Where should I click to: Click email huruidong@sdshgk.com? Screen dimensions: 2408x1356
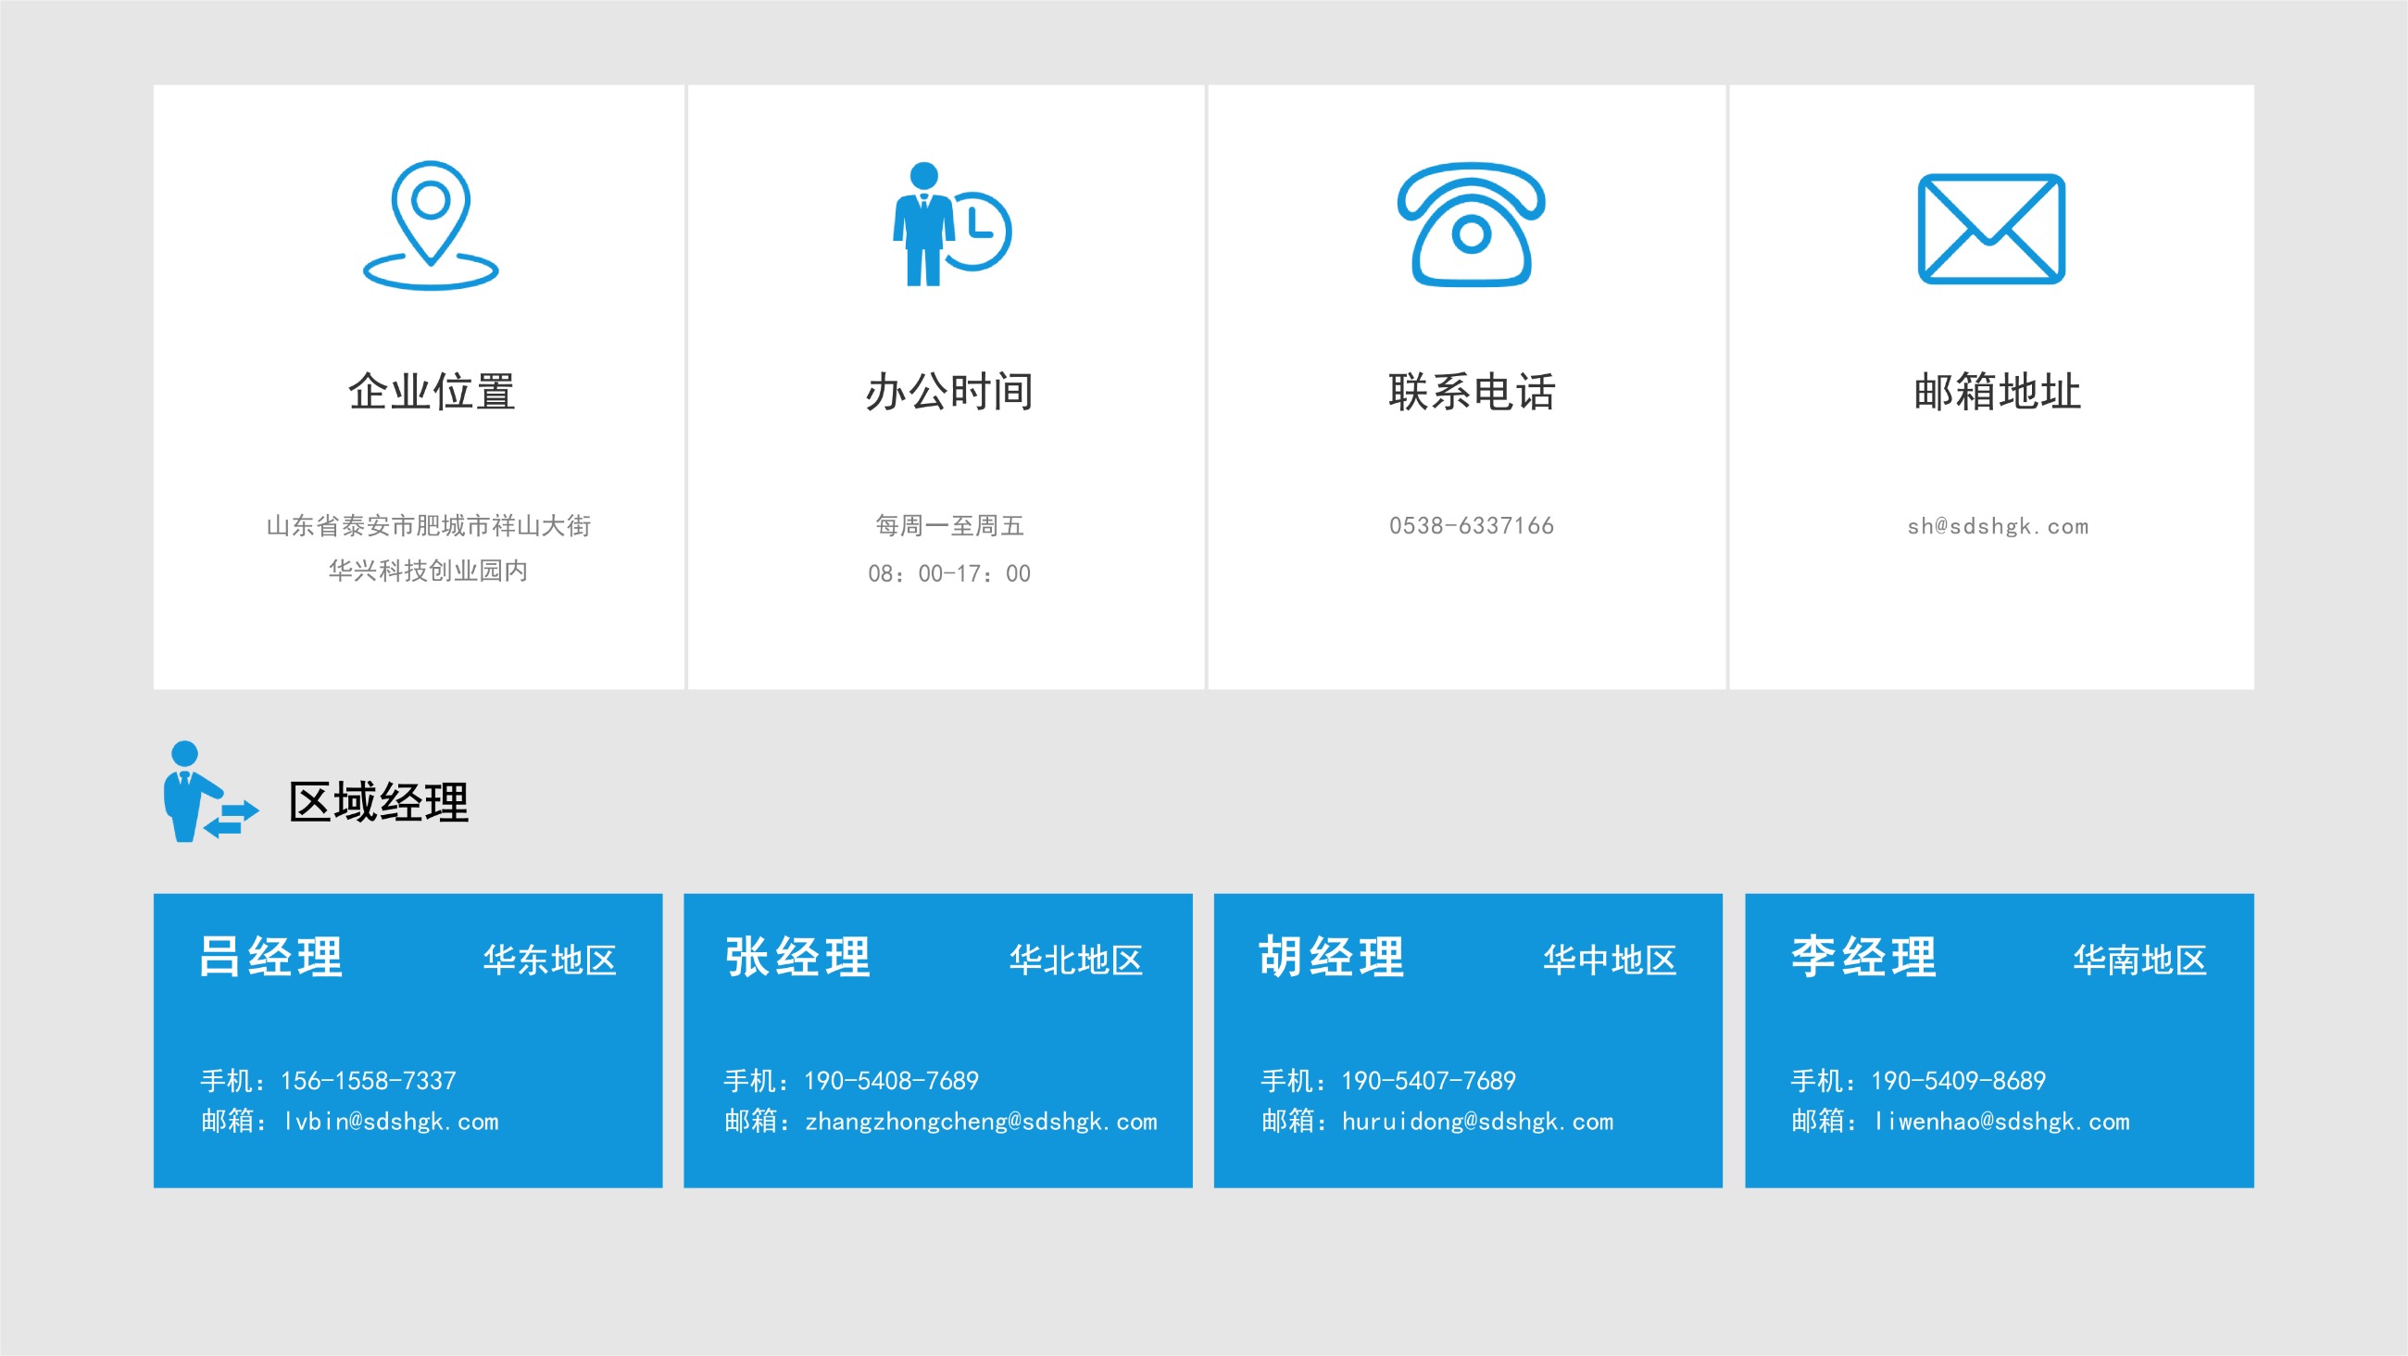[x=1478, y=1122]
